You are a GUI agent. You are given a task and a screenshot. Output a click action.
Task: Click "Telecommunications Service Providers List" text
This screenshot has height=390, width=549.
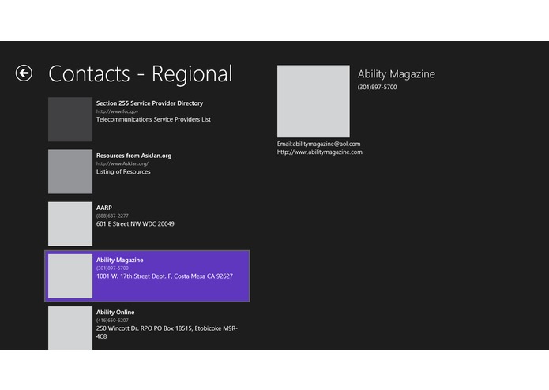point(153,119)
